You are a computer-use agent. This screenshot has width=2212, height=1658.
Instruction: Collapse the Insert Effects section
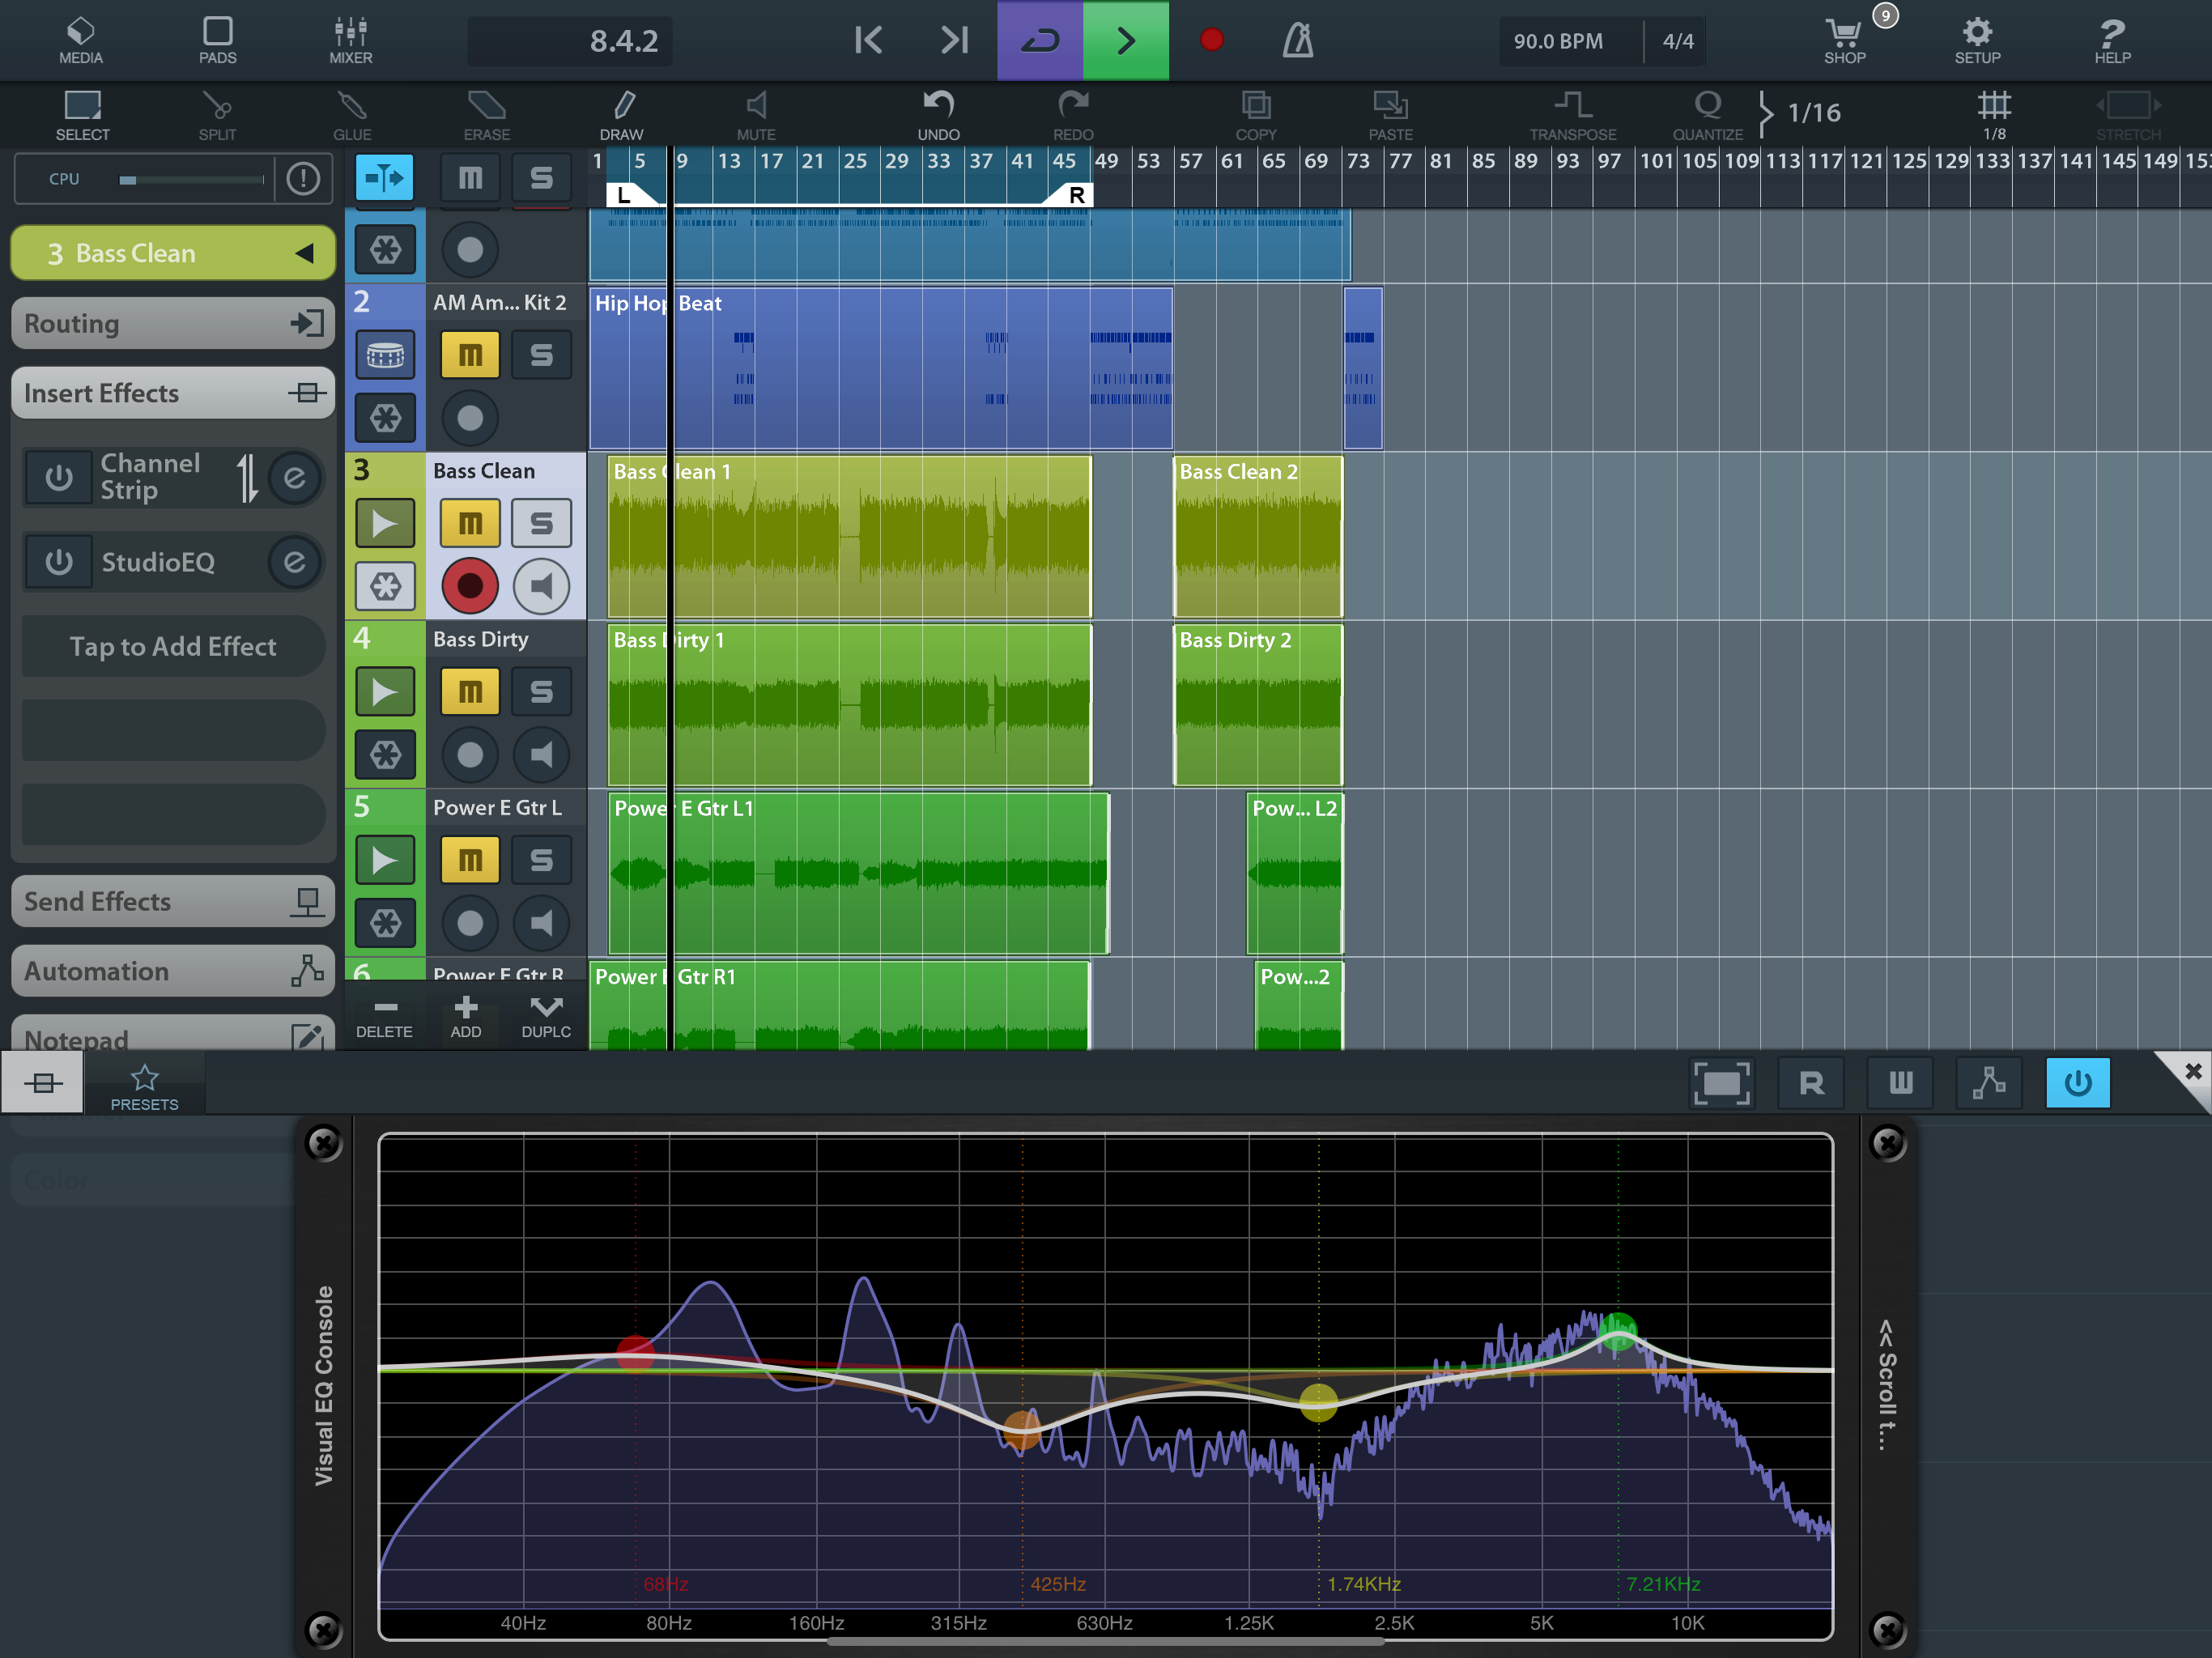(x=172, y=393)
